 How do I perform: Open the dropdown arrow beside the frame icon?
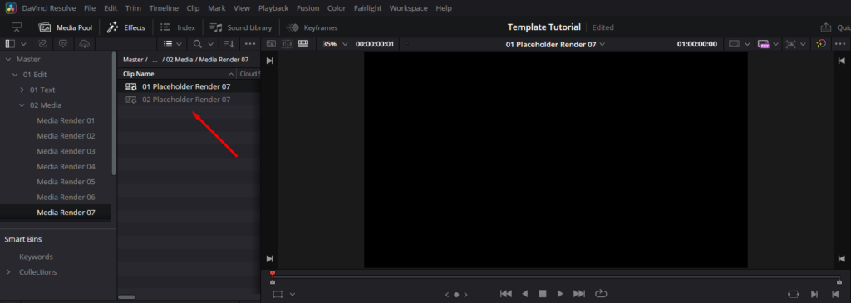[x=748, y=44]
